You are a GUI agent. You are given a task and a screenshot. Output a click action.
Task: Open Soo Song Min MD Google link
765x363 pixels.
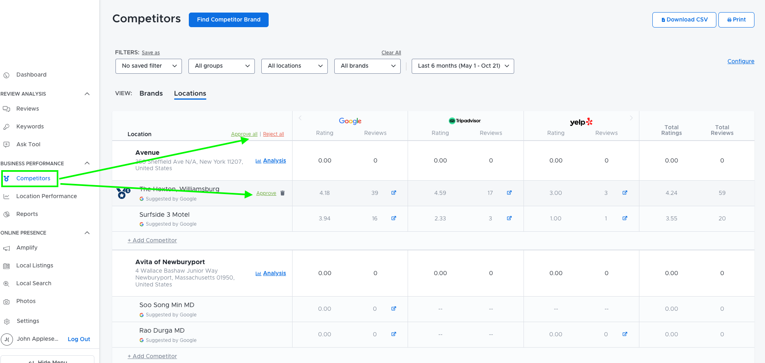coord(393,309)
